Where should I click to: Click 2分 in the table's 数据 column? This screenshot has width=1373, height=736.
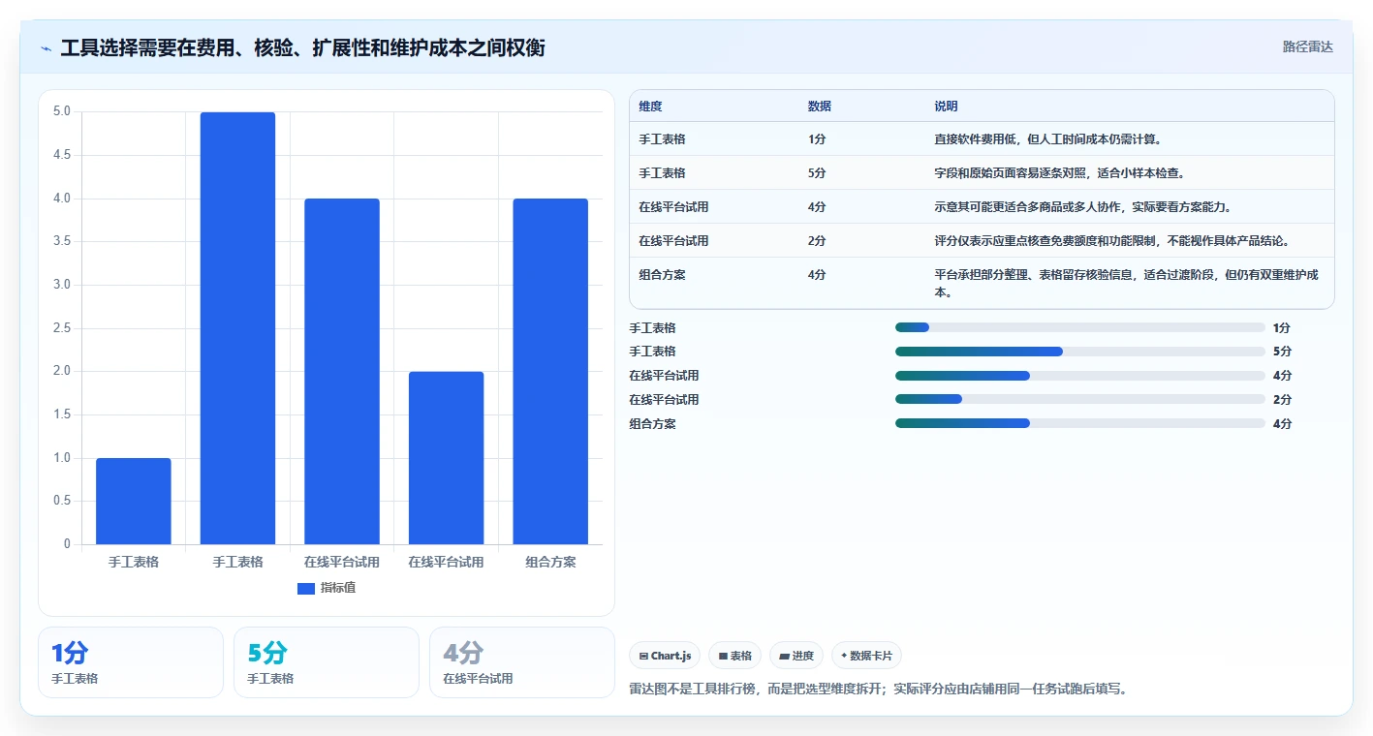click(x=817, y=241)
